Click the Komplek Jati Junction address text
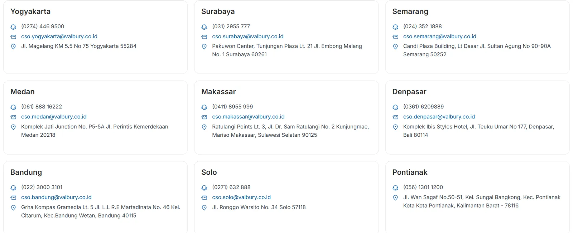573x233 pixels. [95, 131]
